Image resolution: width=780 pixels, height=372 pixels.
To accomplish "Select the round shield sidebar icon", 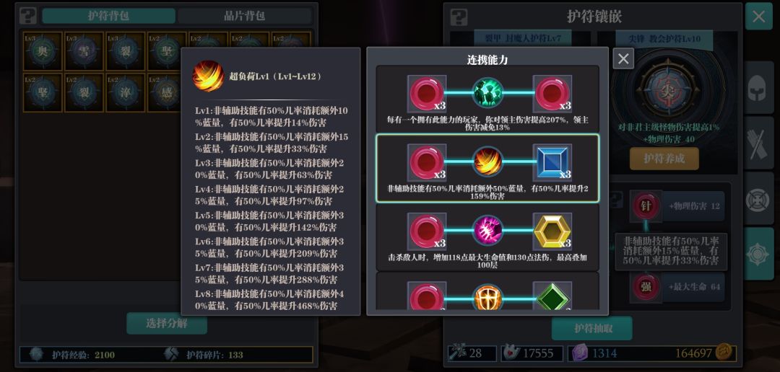I will (x=758, y=199).
